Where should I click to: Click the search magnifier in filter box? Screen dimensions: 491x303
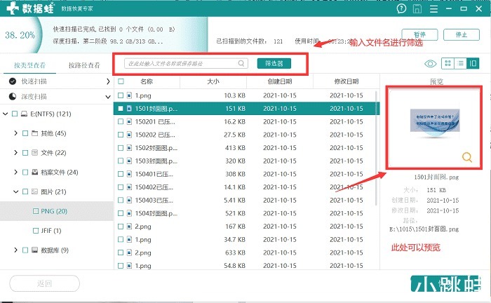pos(241,63)
